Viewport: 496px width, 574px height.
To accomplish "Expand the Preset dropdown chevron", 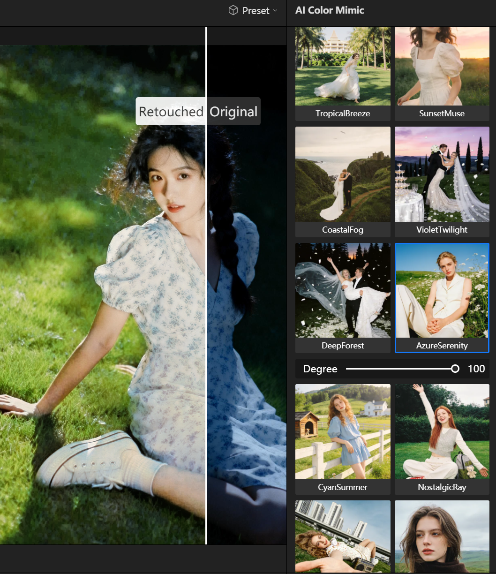I will click(275, 11).
